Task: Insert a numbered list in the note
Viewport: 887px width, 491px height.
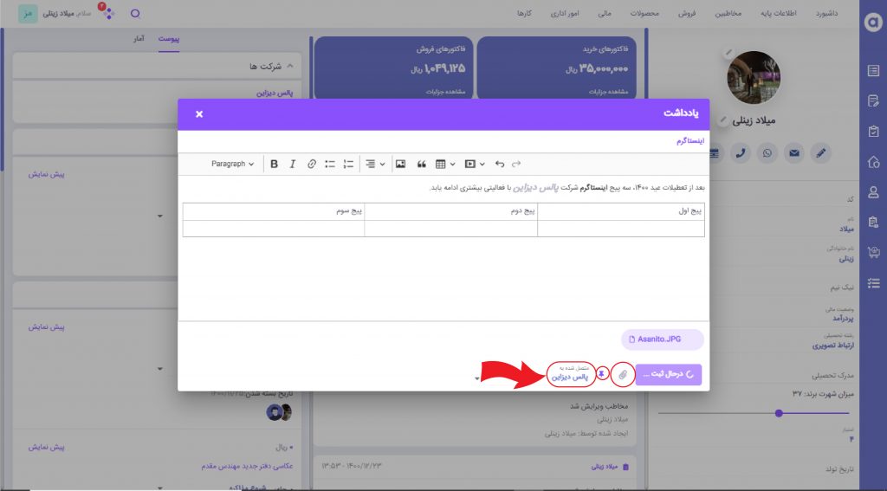Action: (x=348, y=164)
